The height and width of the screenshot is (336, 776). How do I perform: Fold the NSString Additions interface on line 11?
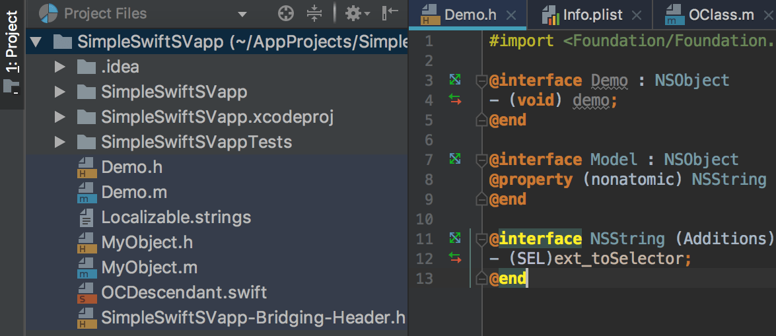481,240
